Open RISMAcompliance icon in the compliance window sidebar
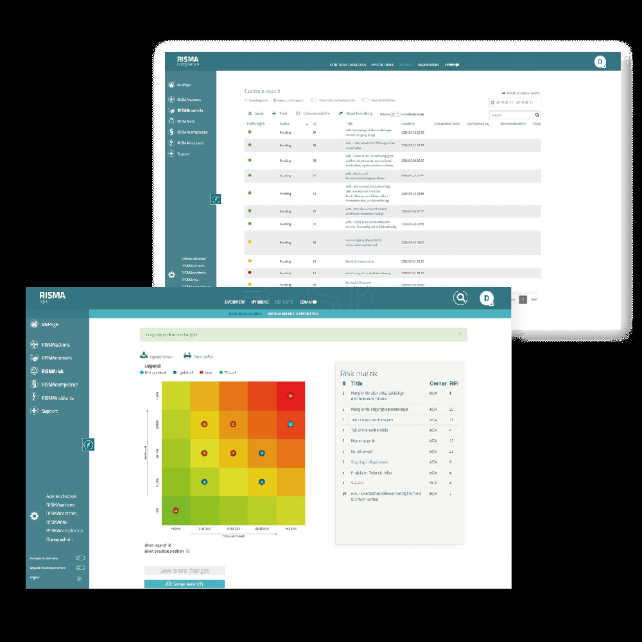This screenshot has width=642, height=642. pyautogui.click(x=171, y=132)
